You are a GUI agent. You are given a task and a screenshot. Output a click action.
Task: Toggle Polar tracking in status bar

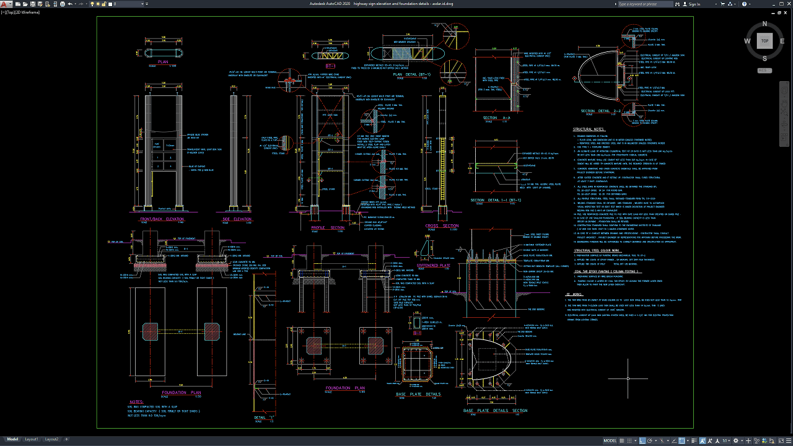650,441
